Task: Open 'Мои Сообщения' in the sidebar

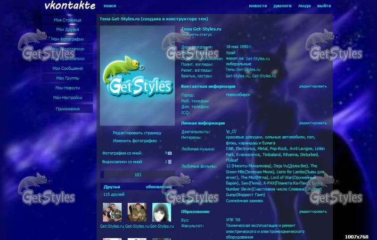Action: tap(68, 68)
